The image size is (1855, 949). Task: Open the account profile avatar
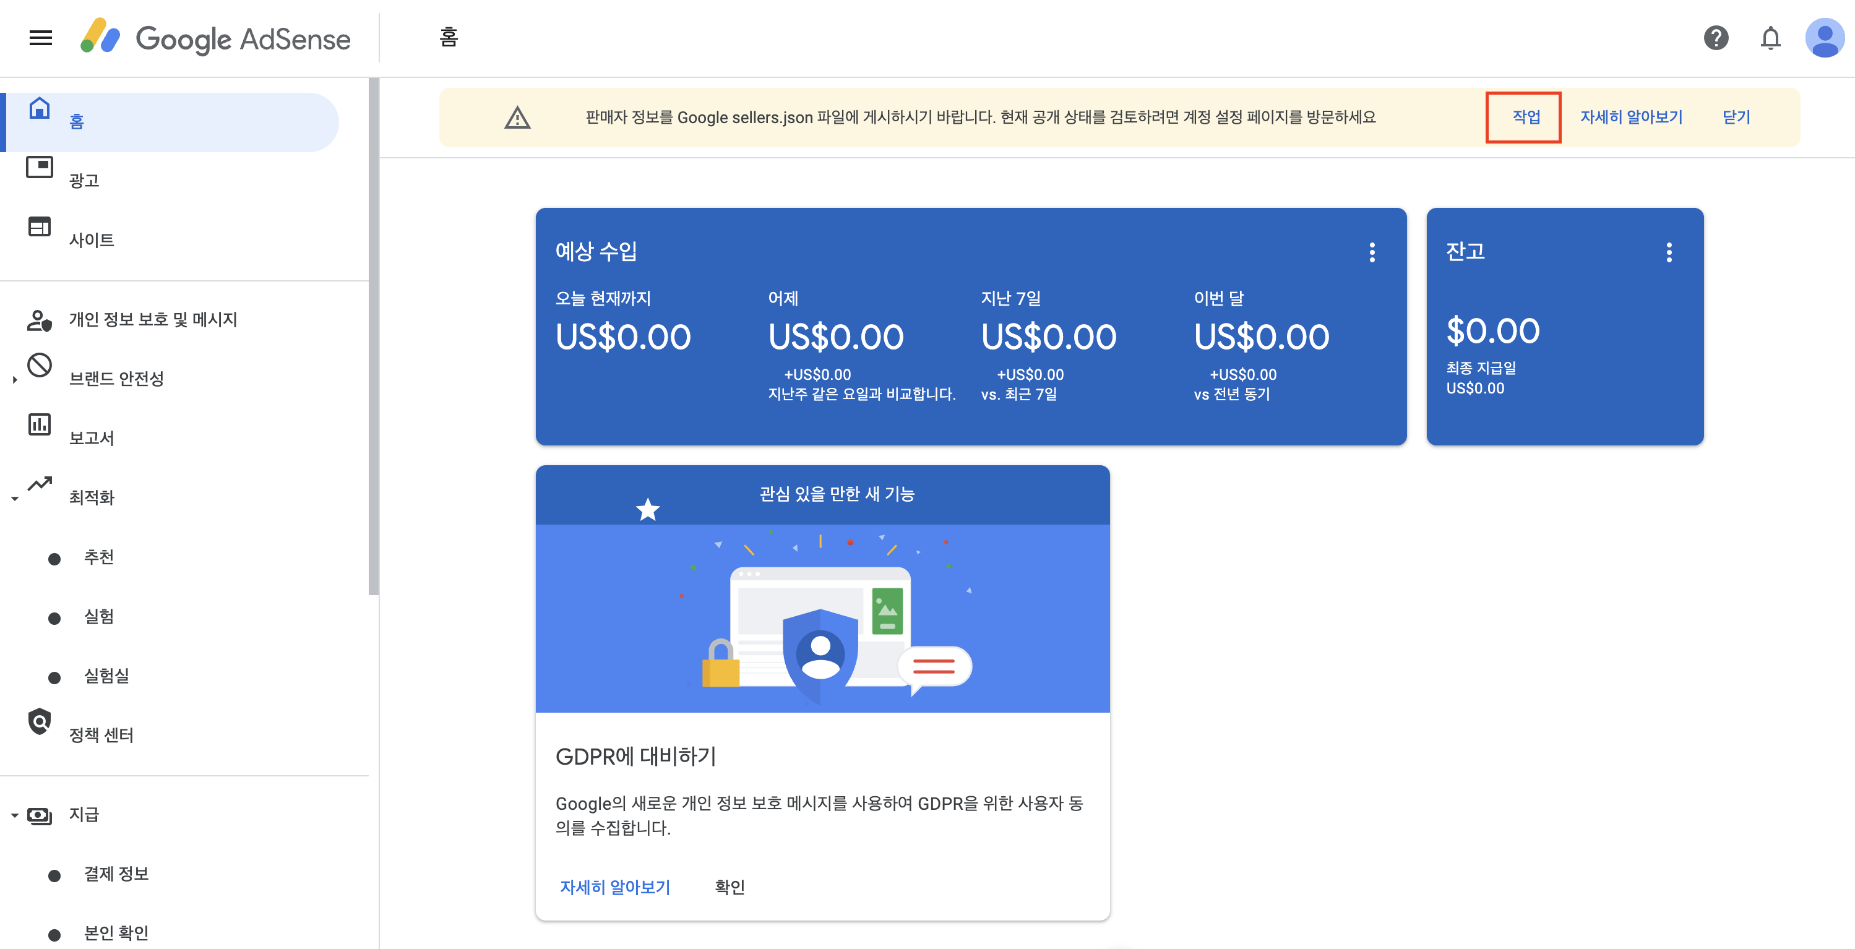1824,38
